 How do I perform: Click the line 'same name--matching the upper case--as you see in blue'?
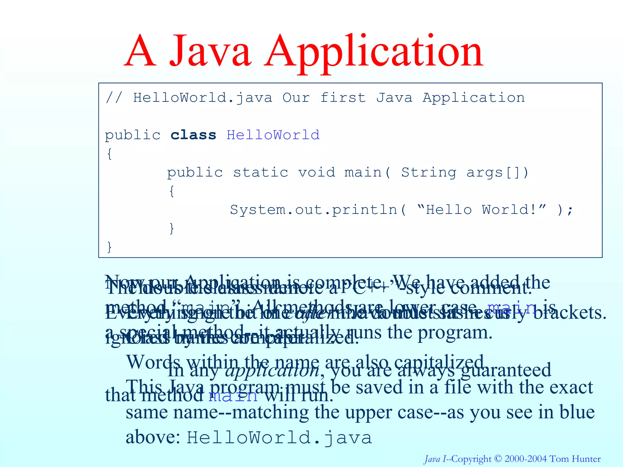point(360,413)
